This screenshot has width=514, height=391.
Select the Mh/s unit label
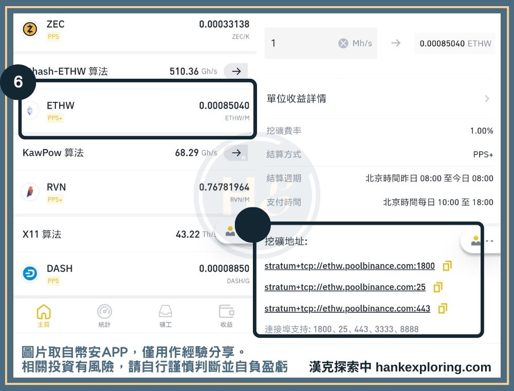pos(362,43)
